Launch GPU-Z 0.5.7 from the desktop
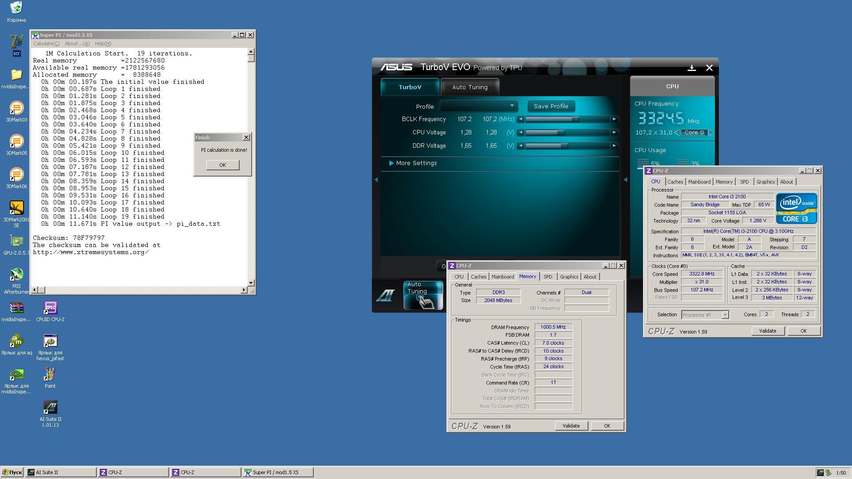The width and height of the screenshot is (852, 479). point(16,241)
